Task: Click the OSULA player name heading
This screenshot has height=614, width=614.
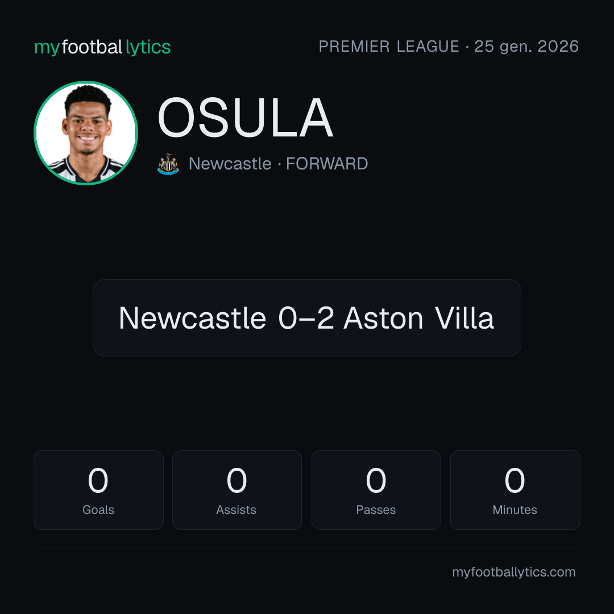Action: point(245,118)
